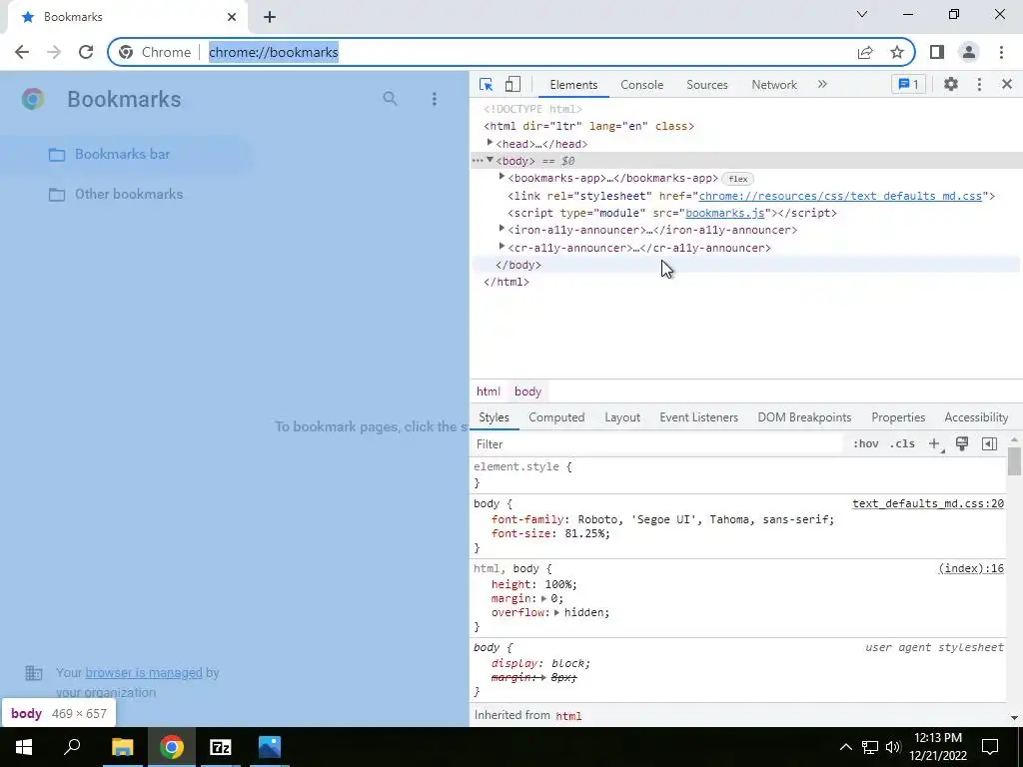
Task: Open DevTools settings gear
Action: point(951,84)
